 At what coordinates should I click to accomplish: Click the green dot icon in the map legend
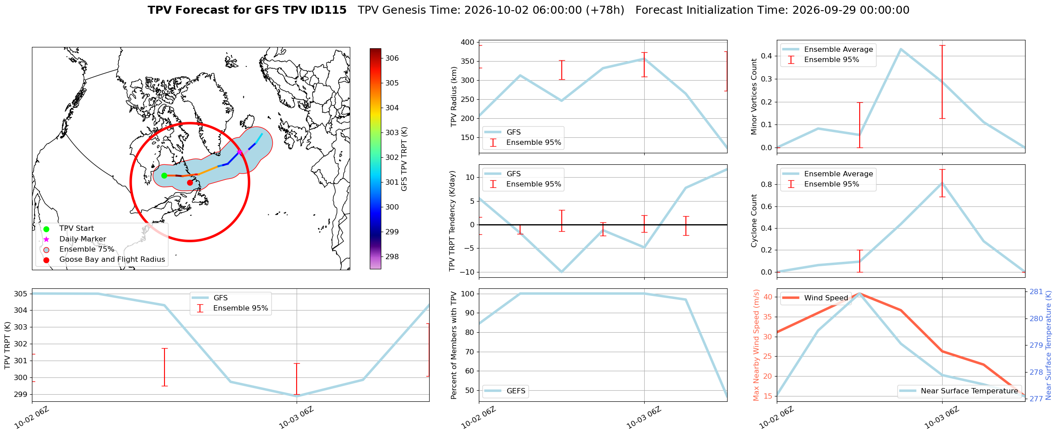pyautogui.click(x=46, y=229)
